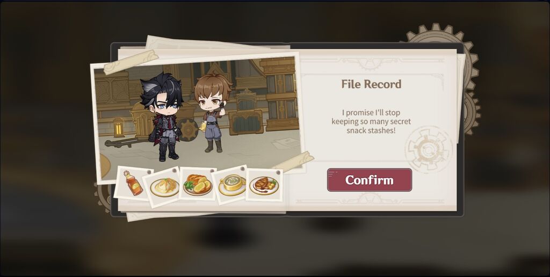550x277 pixels.
Task: Click the gear wheel on the ground
Action: (187, 130)
